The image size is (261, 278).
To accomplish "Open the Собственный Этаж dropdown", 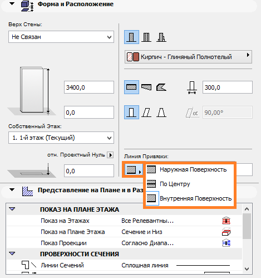I will coord(61,138).
